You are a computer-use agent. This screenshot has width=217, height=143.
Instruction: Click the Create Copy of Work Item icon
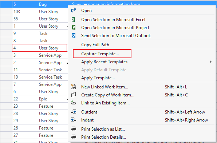(74, 95)
